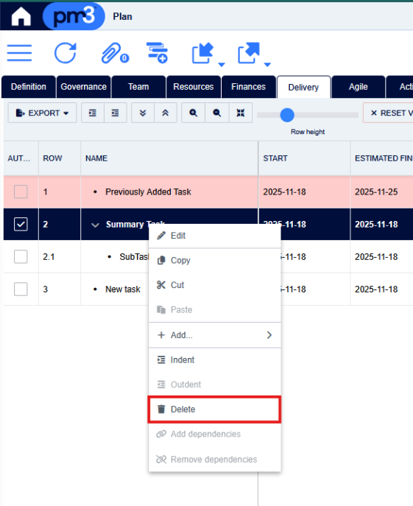
Task: Click the add task list icon
Action: [x=157, y=52]
